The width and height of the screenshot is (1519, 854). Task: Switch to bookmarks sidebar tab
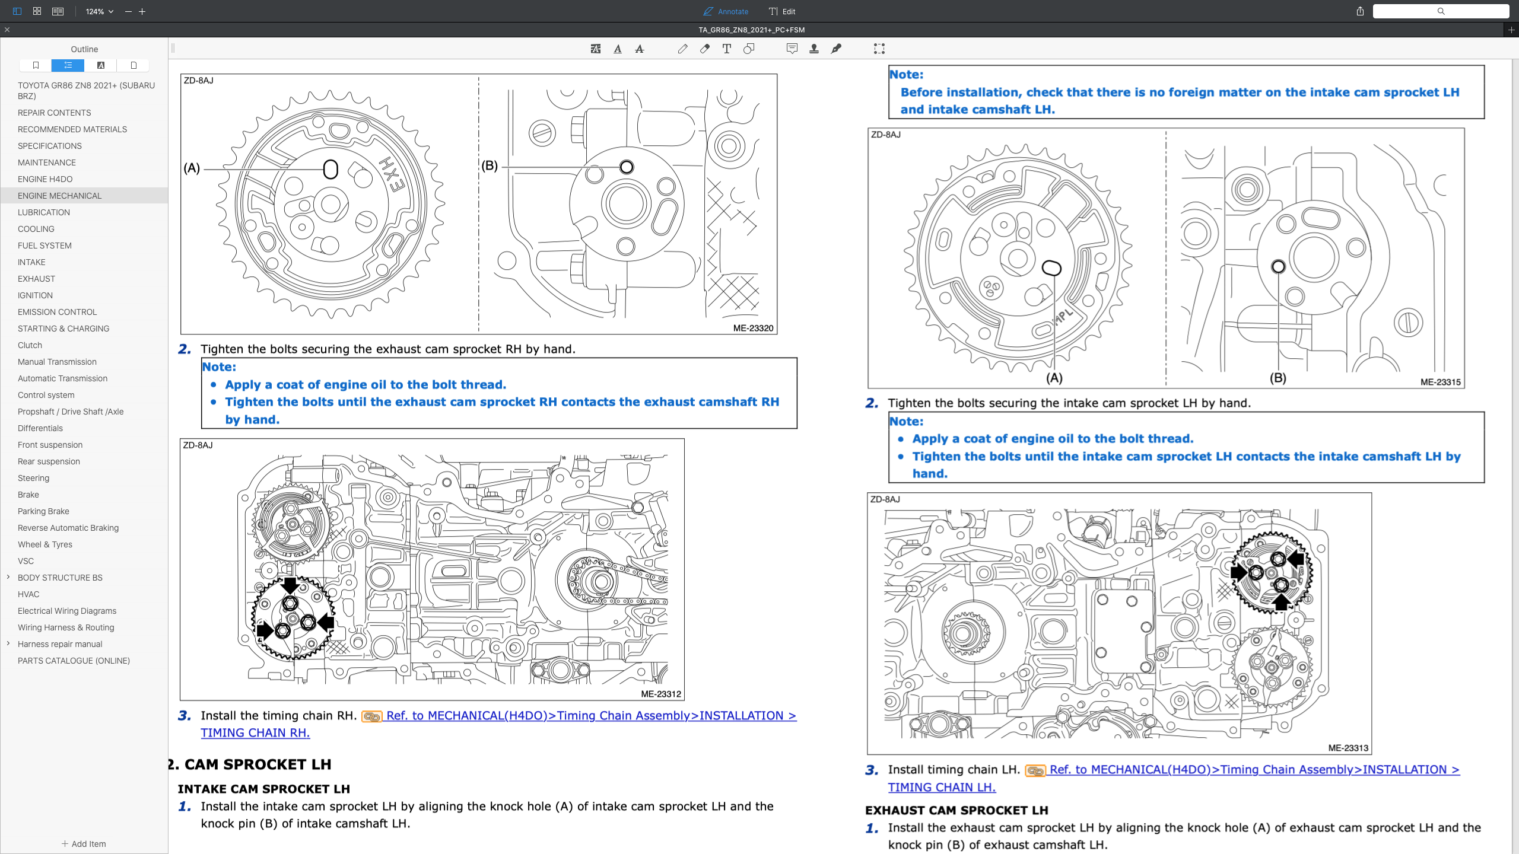point(36,65)
